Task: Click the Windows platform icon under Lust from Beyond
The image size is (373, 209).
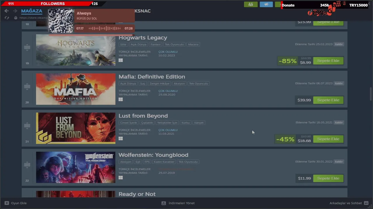Action: (121, 138)
